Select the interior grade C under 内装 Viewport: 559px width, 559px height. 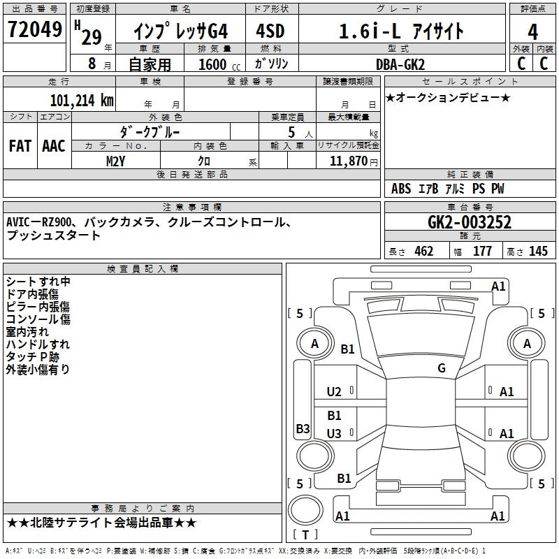(x=544, y=64)
